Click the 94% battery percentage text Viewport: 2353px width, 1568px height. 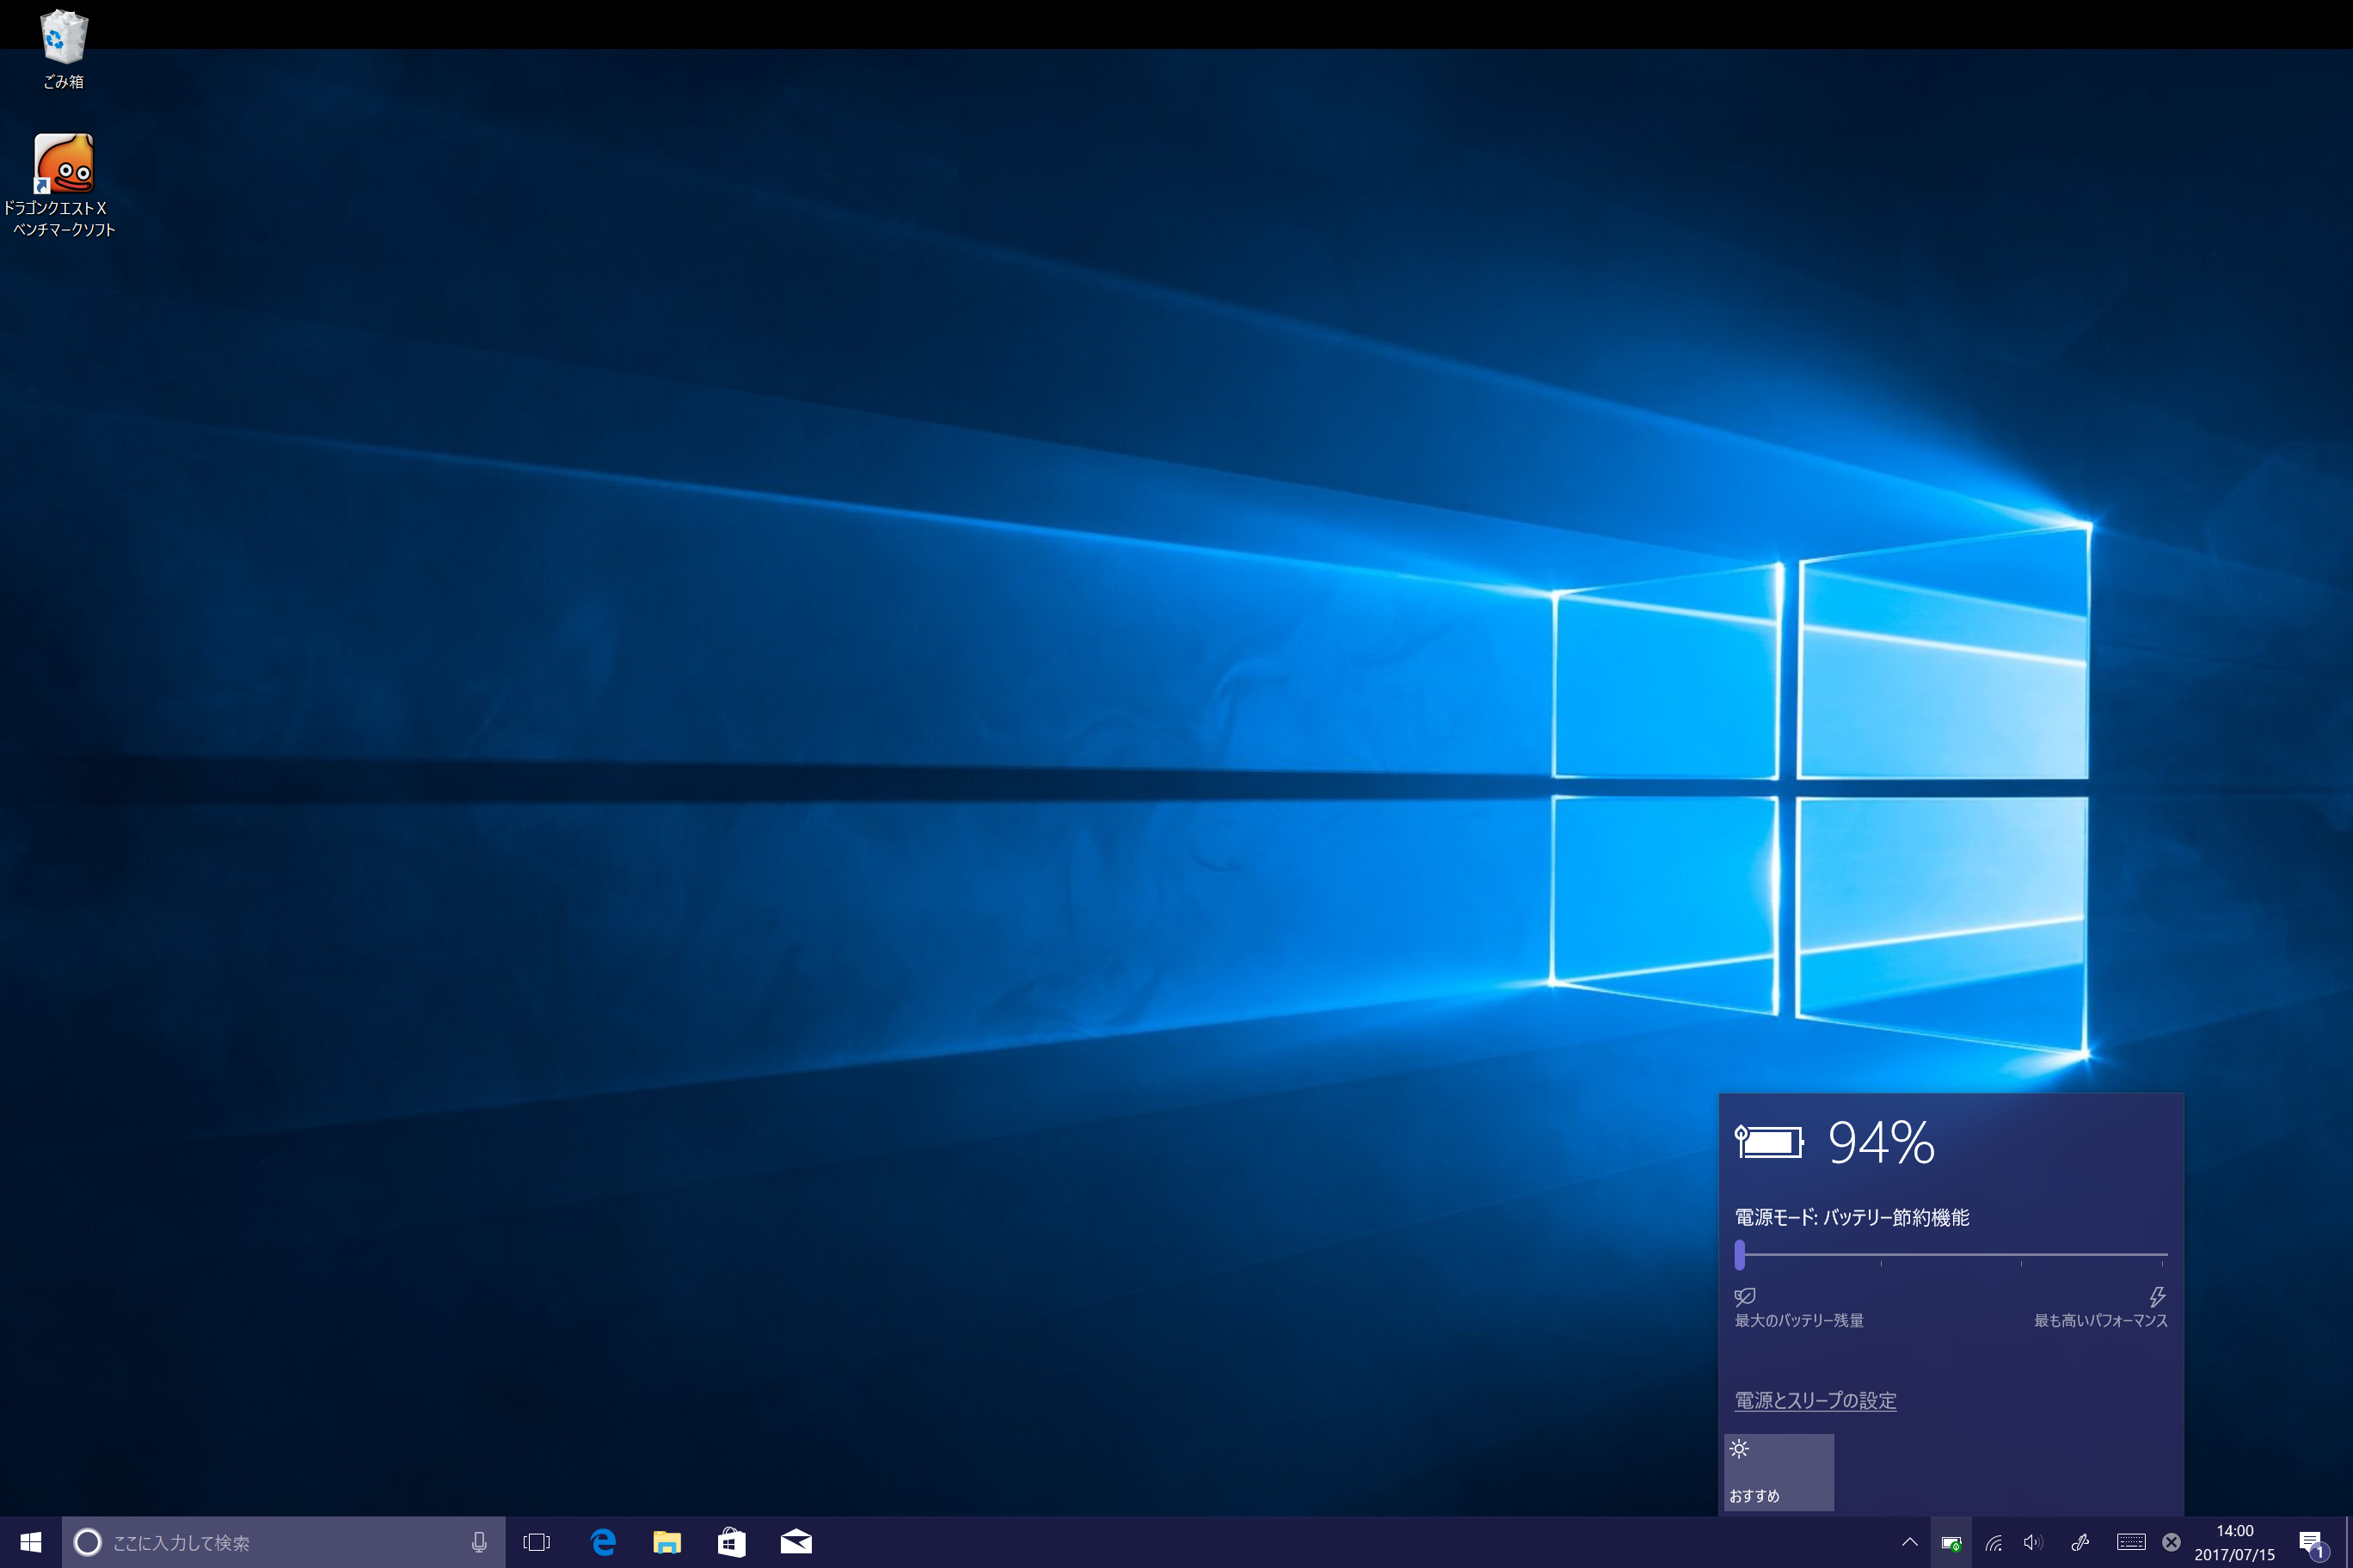click(x=1882, y=1142)
